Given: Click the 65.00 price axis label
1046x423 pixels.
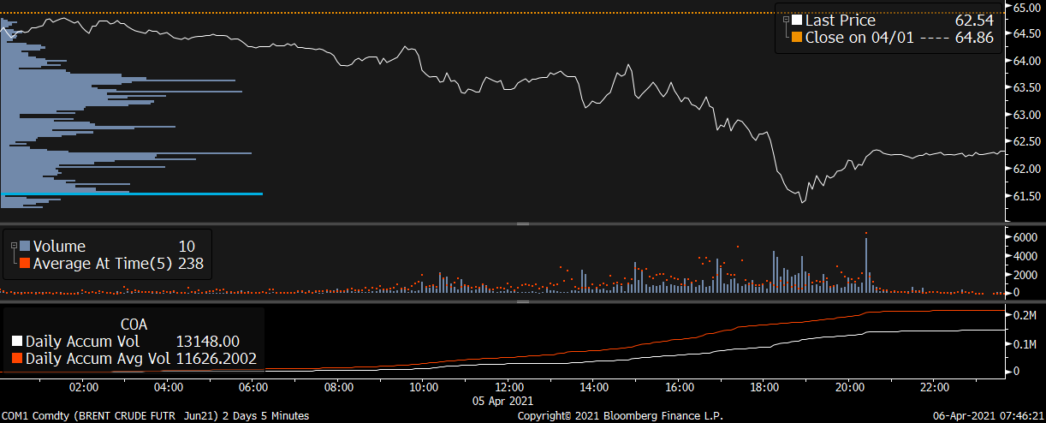Looking at the screenshot, I should click(1026, 7).
